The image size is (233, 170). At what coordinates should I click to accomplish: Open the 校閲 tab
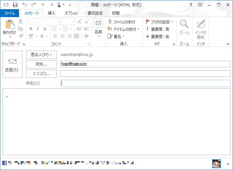click(x=116, y=13)
